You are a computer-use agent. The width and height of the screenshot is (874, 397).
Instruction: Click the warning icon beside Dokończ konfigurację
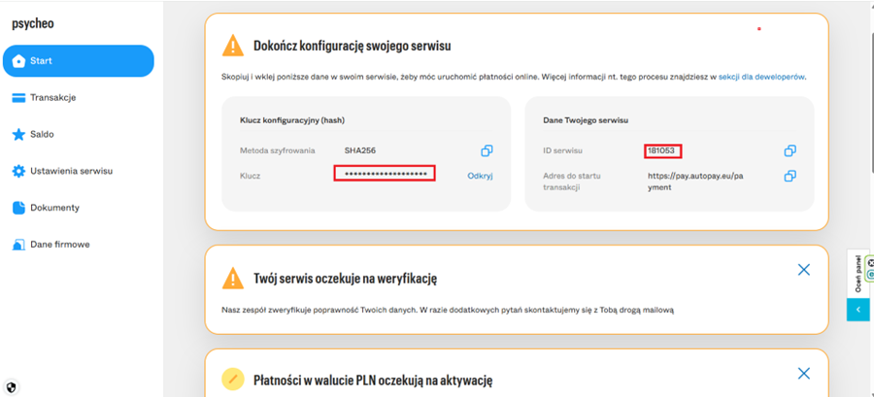[233, 46]
